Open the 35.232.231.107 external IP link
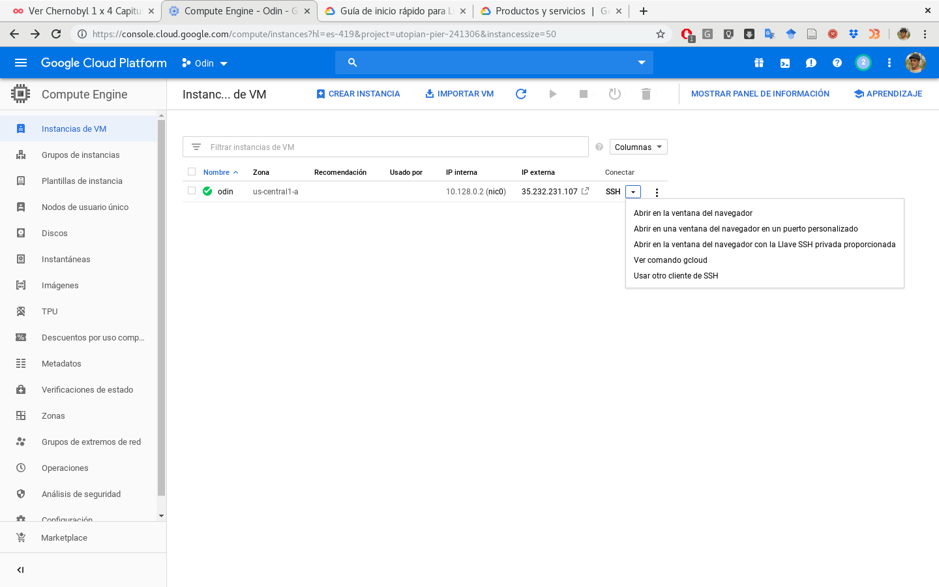Screen dimensions: 939x587 coord(550,191)
